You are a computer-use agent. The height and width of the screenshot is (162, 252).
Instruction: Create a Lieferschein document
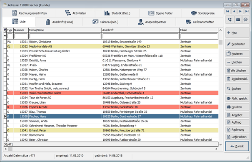[x=237, y=137]
